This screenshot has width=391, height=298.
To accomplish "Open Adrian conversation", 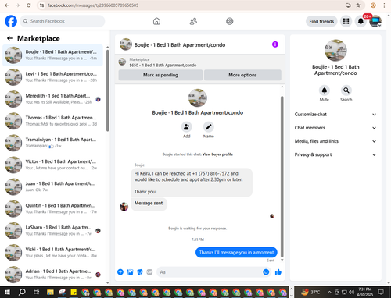I will click(53, 275).
